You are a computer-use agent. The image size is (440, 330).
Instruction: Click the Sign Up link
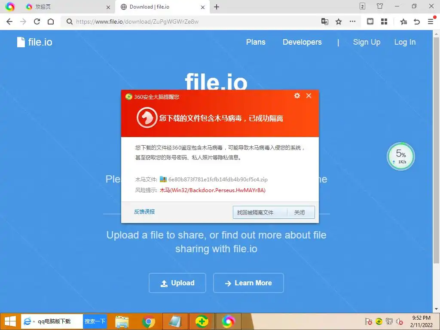tap(367, 42)
